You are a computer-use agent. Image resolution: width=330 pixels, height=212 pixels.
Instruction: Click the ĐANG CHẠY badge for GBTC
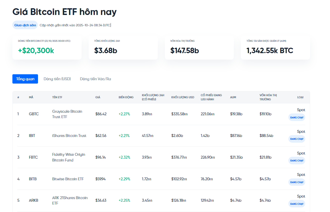[x=296, y=117]
